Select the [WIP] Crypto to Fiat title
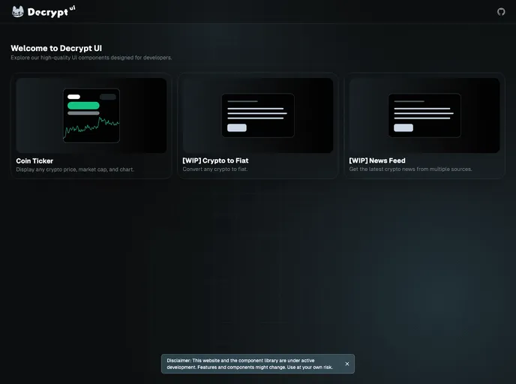This screenshot has width=516, height=384. (x=215, y=160)
